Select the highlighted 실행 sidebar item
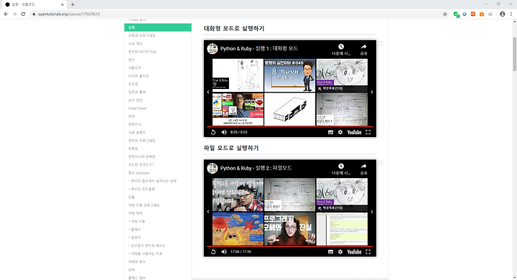Image resolution: width=517 pixels, height=280 pixels. (158, 28)
